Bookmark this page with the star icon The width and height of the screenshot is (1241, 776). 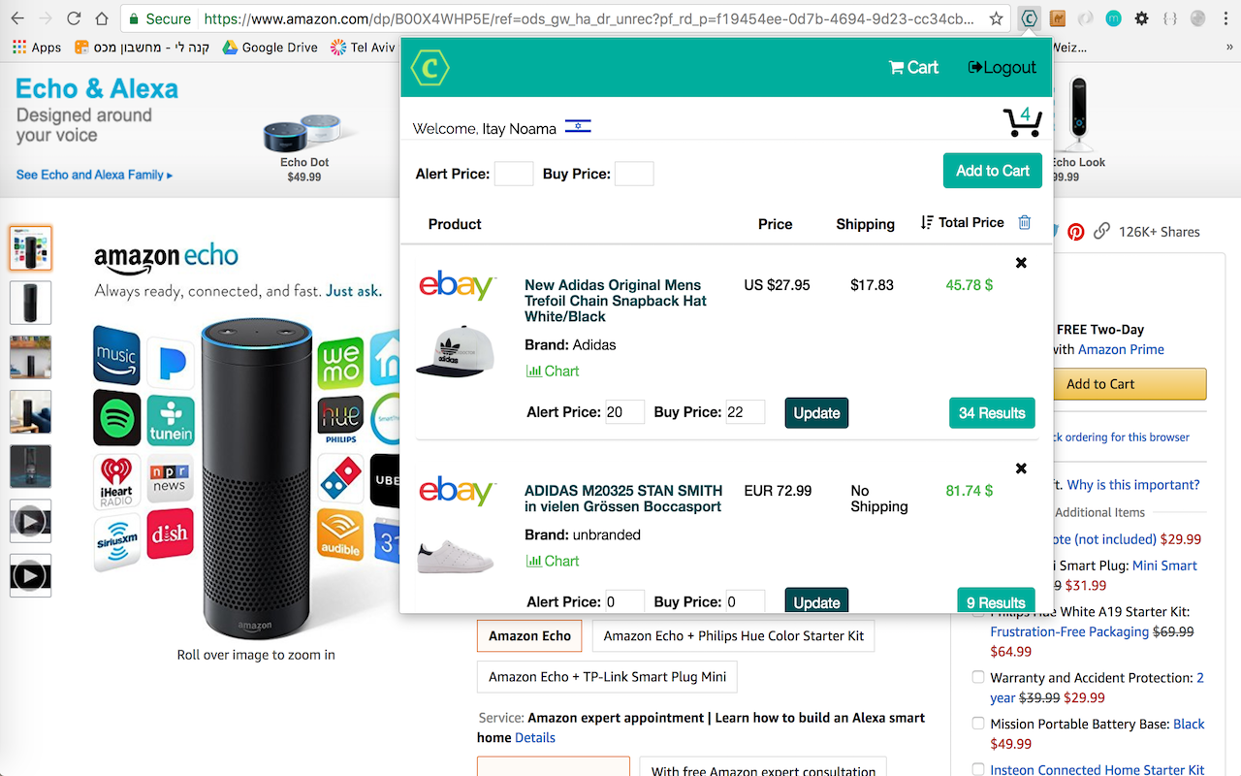pyautogui.click(x=996, y=18)
